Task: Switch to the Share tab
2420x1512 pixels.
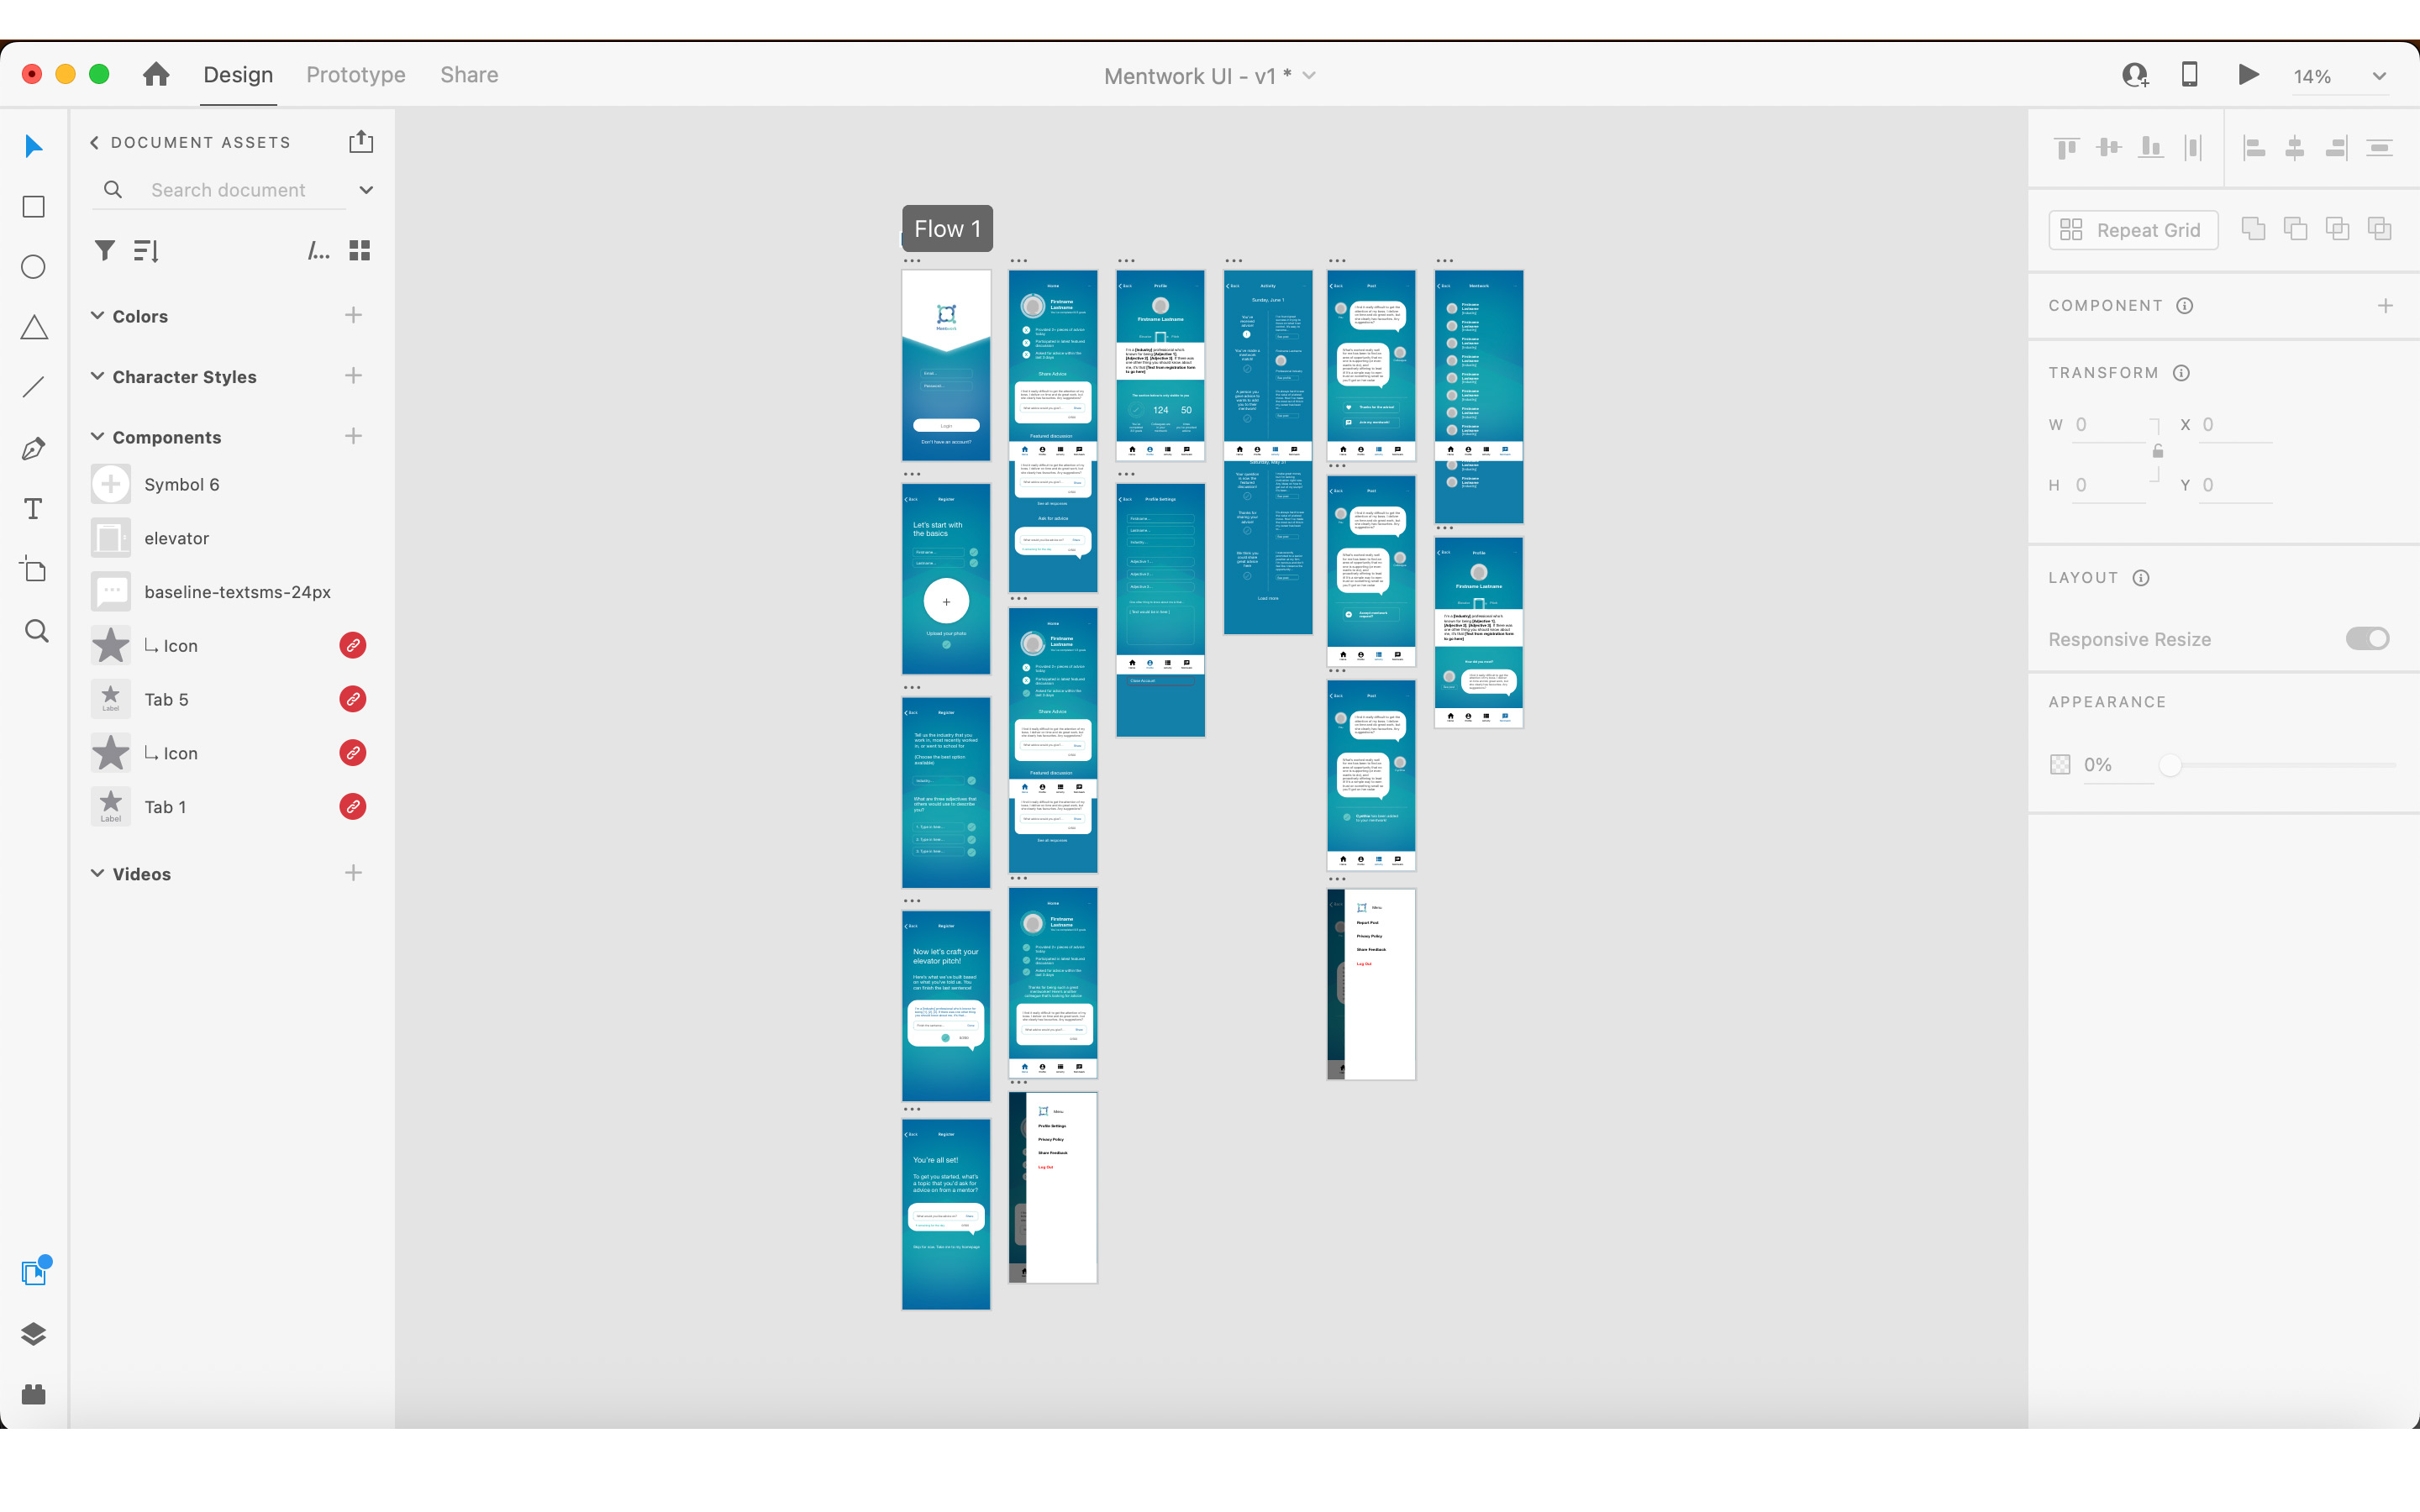Action: pyautogui.click(x=469, y=75)
